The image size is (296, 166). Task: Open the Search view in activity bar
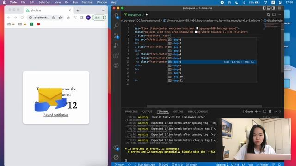click(116, 25)
